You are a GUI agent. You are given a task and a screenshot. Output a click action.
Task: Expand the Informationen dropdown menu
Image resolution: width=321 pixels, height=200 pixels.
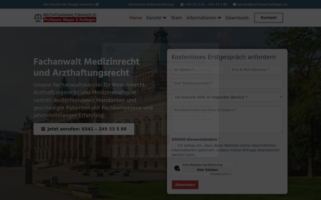tap(204, 18)
